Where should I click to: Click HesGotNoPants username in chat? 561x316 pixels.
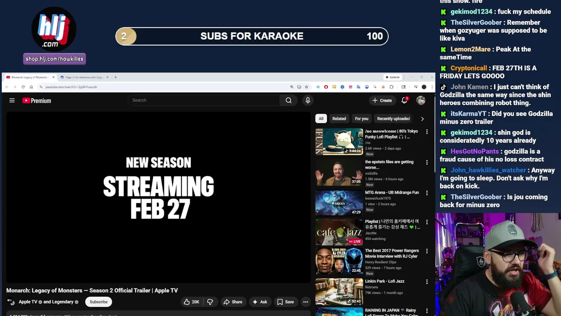pos(475,151)
